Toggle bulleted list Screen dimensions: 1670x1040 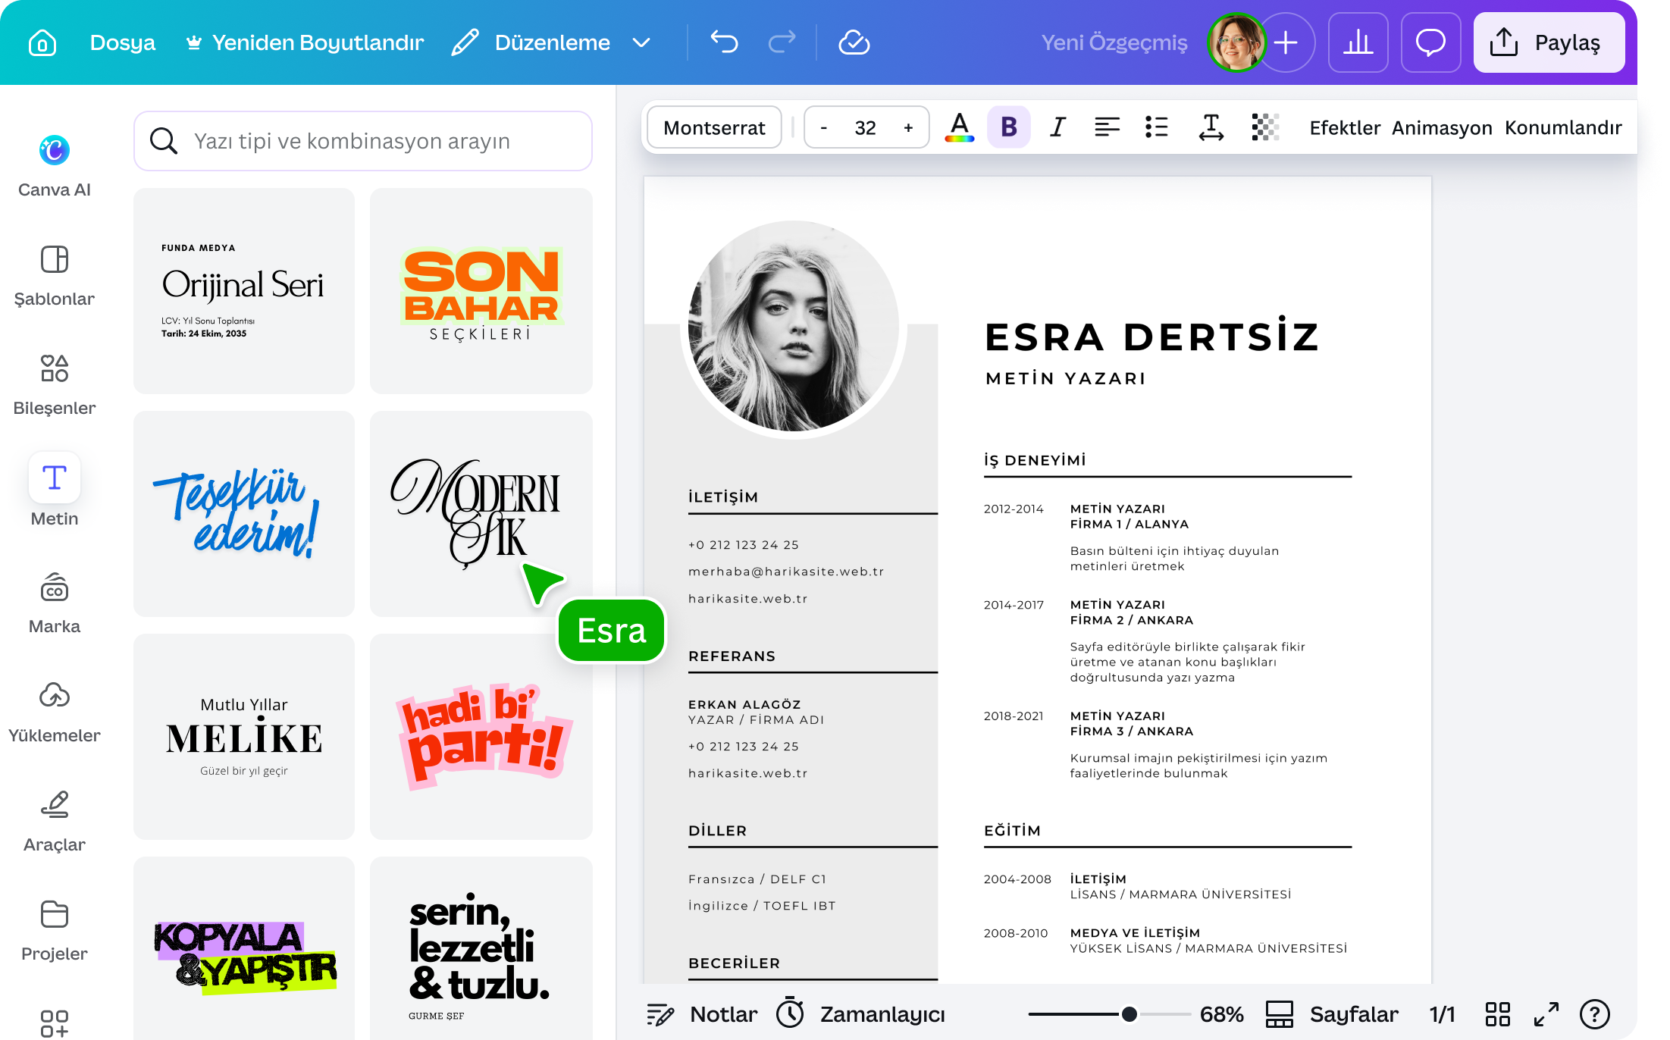pos(1157,127)
